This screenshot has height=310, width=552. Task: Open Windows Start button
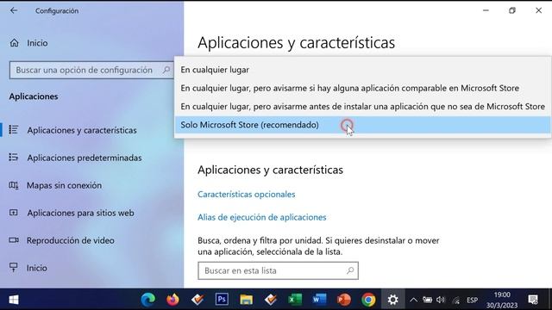point(14,300)
